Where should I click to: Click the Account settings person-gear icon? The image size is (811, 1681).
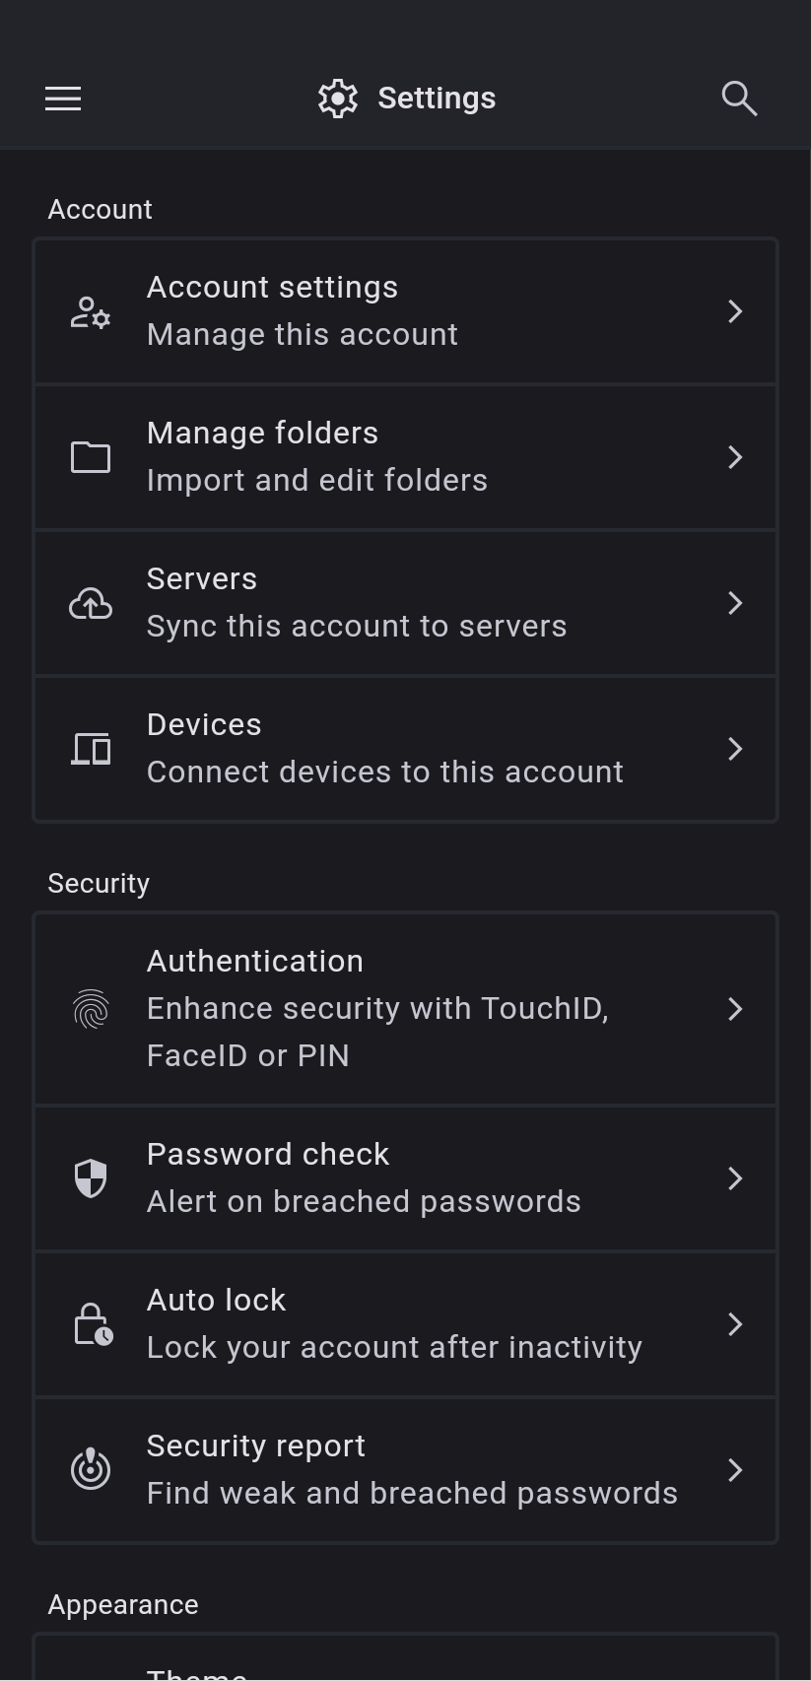pyautogui.click(x=91, y=312)
